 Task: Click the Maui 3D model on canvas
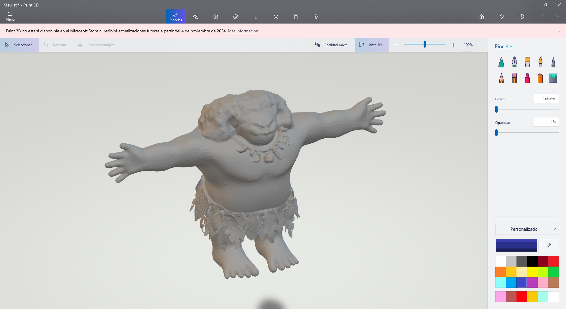click(x=245, y=184)
